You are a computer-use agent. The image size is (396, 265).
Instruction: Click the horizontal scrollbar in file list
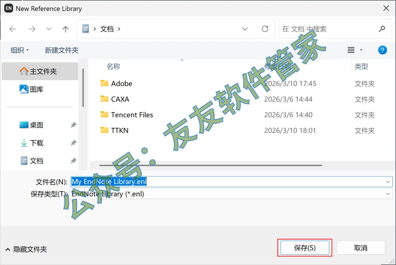coord(210,165)
